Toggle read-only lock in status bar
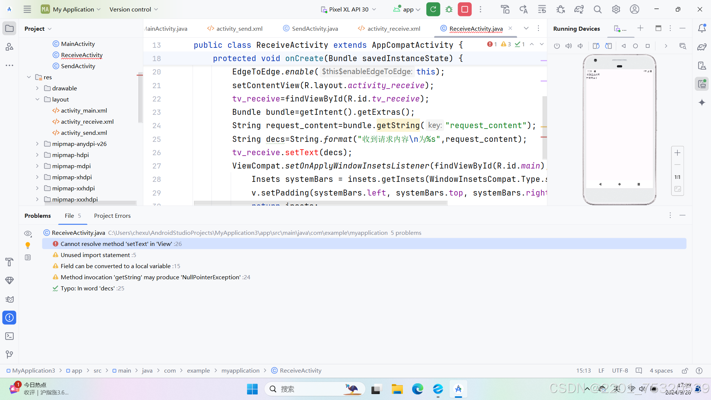Image resolution: width=711 pixels, height=400 pixels. [x=685, y=371]
